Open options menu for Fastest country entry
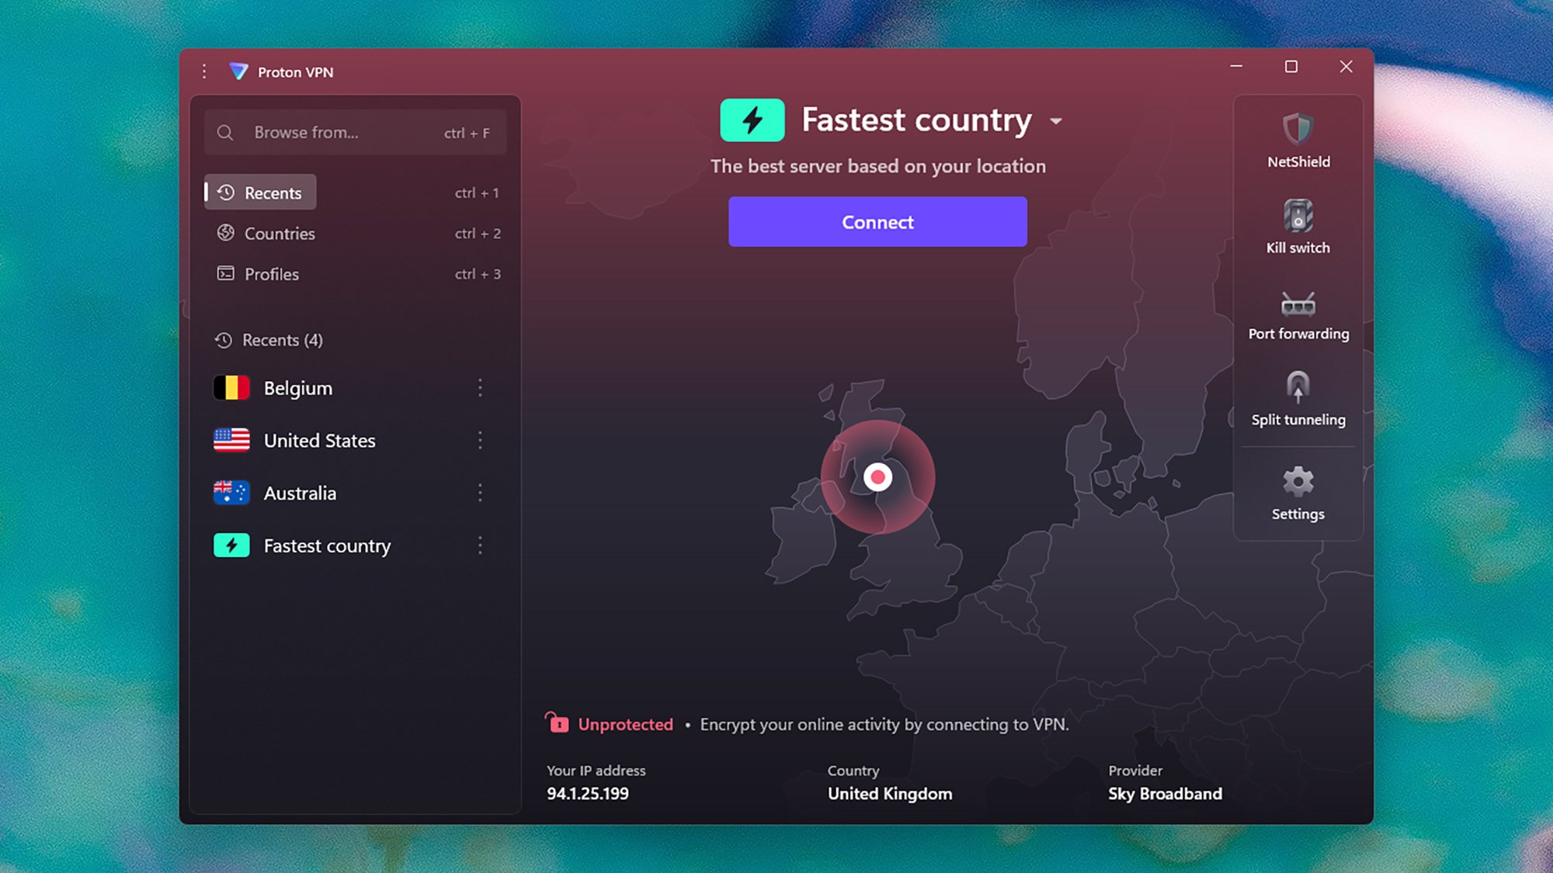Screen dimensions: 1553x873 (480, 546)
